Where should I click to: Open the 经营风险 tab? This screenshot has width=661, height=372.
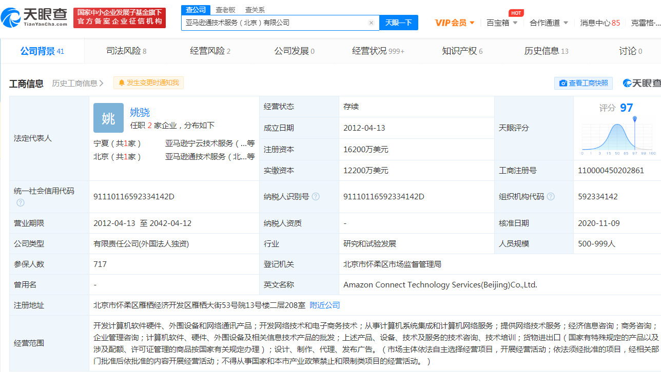[x=210, y=51]
